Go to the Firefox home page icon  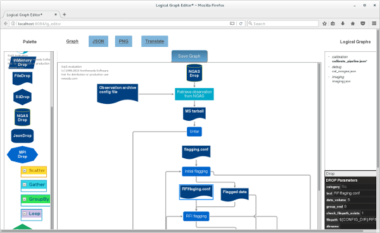pos(353,23)
